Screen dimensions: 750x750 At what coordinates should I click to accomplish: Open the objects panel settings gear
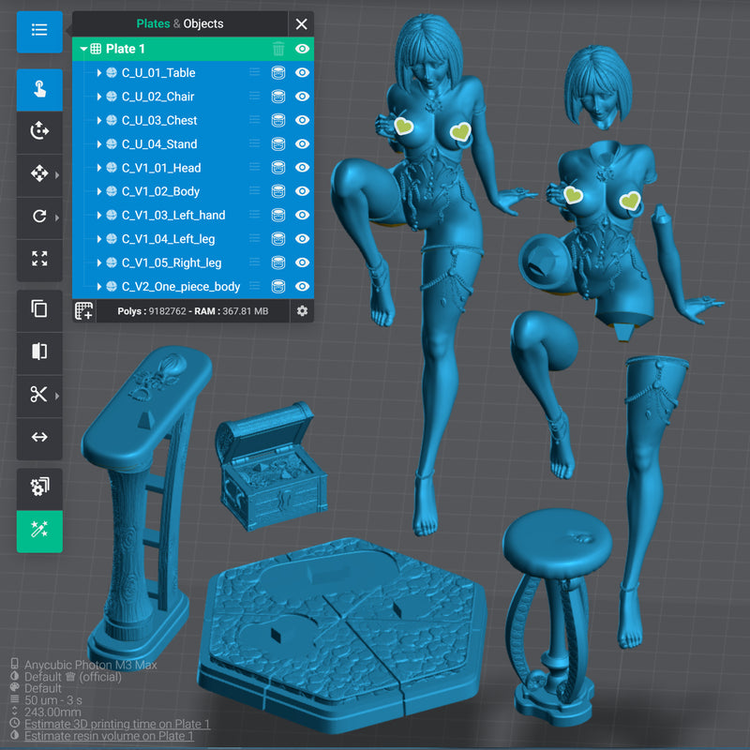point(302,311)
